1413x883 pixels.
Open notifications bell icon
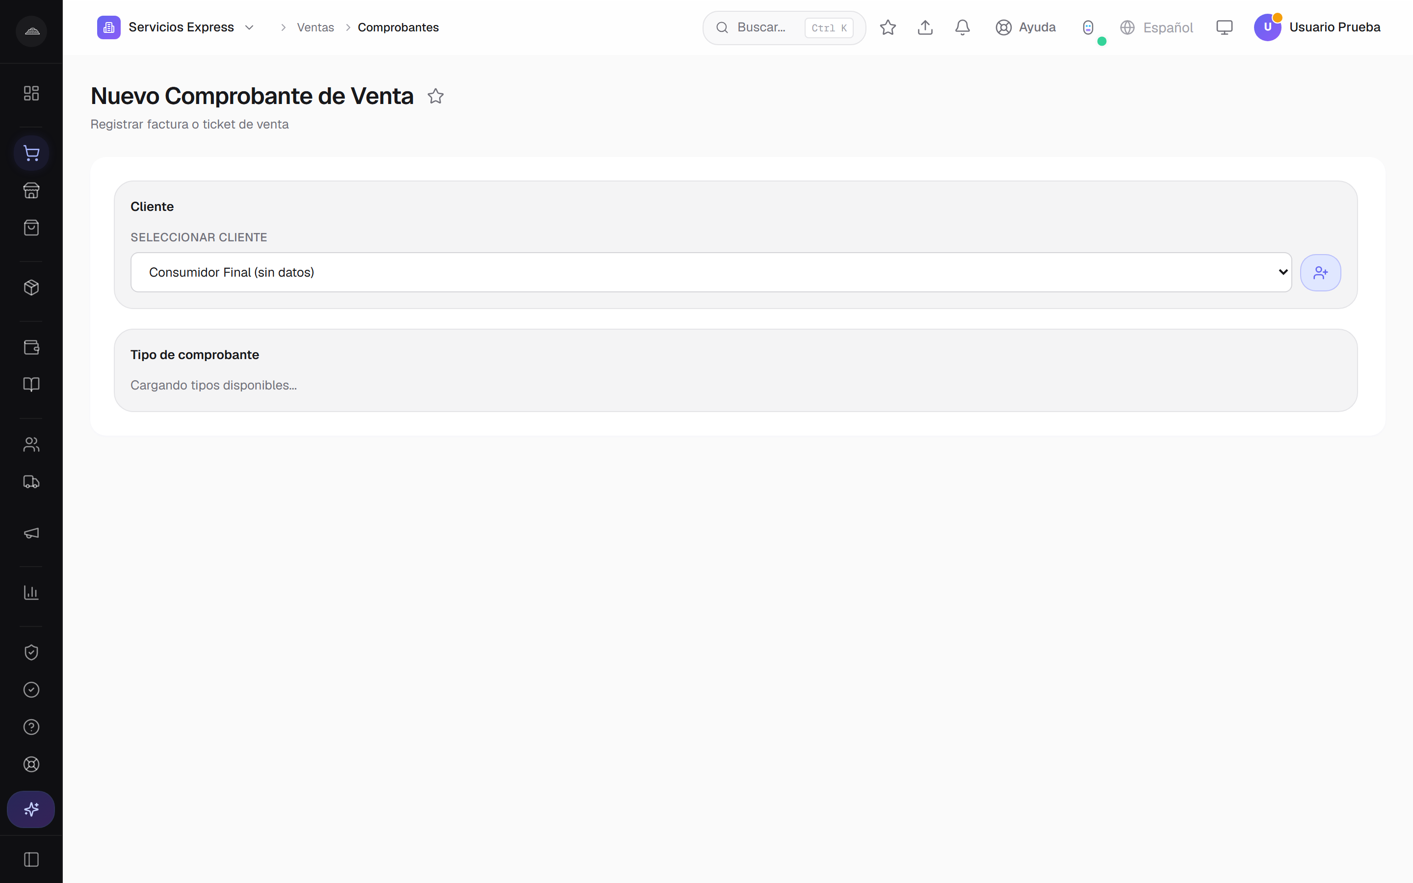(963, 27)
